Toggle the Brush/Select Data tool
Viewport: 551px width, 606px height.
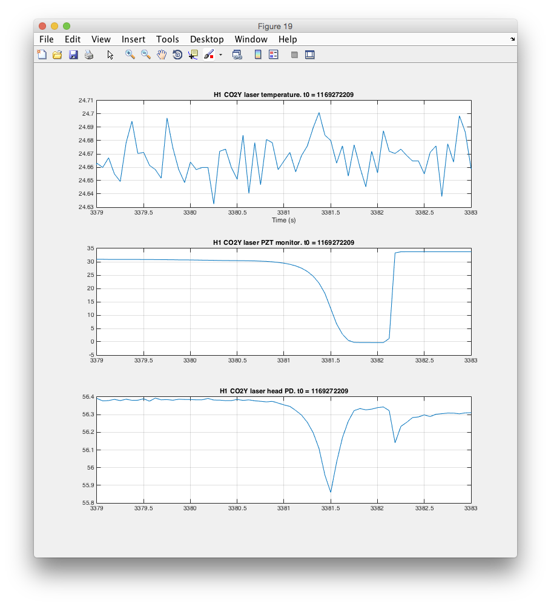[x=209, y=55]
